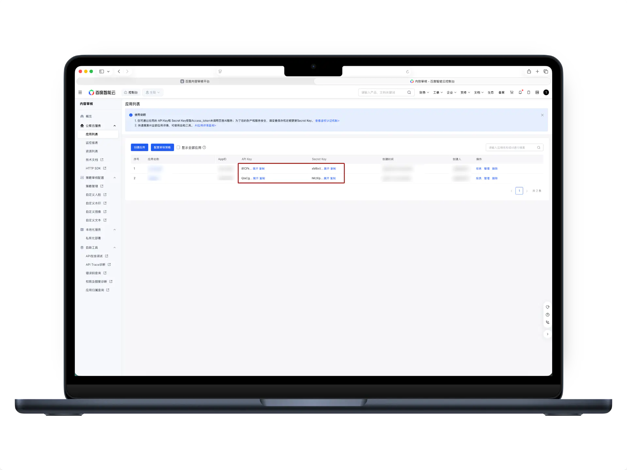Select page 1 in the pagination
The width and height of the screenshot is (627, 470).
point(519,191)
